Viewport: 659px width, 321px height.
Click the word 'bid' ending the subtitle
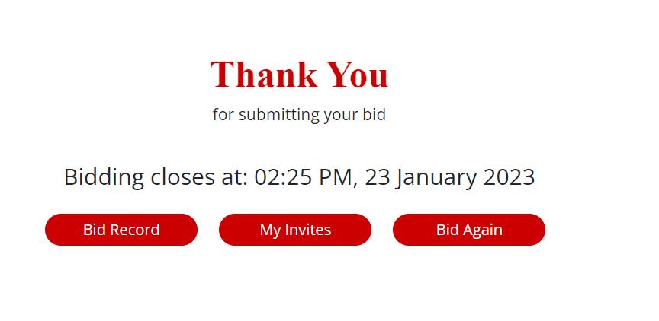click(375, 115)
